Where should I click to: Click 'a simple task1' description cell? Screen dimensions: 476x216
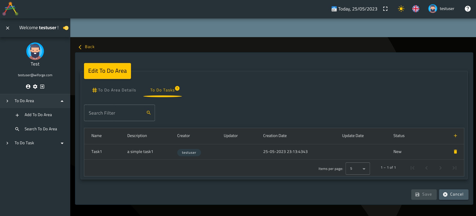pos(140,152)
